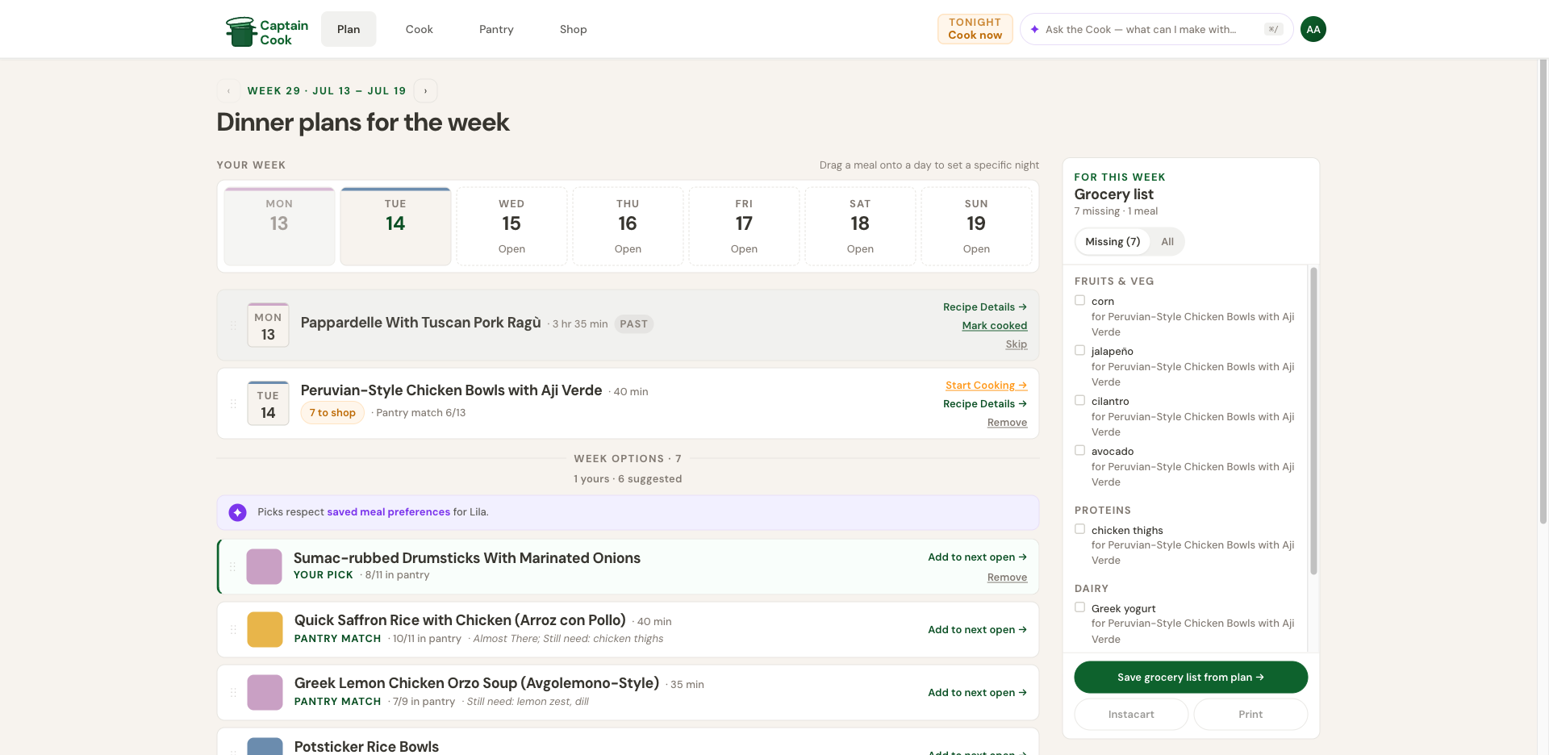Open the Cook tab
The image size is (1549, 755).
419,29
